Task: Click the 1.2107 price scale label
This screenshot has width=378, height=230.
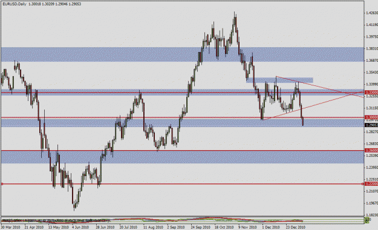Action: coord(372,191)
